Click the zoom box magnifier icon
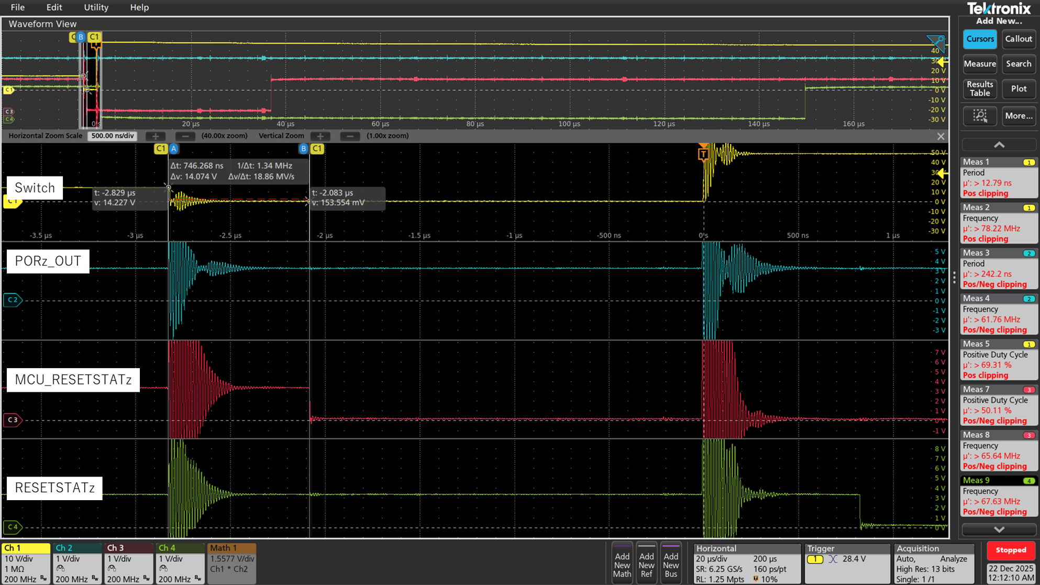 (x=980, y=116)
